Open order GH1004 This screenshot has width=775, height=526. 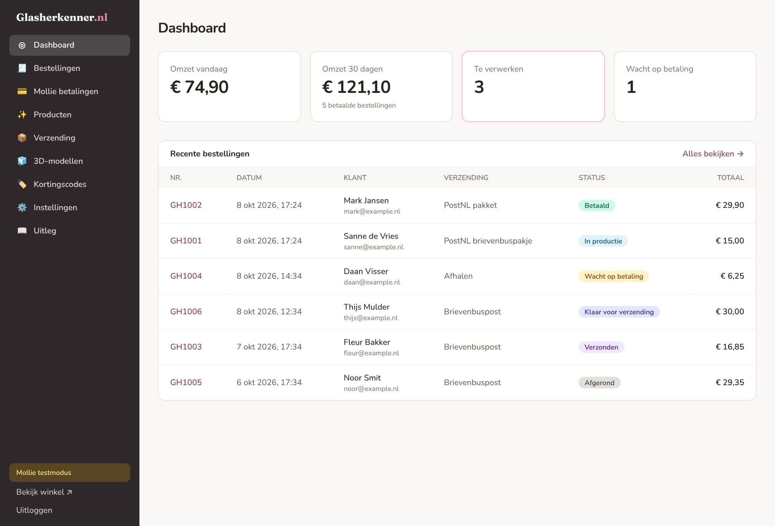point(186,276)
